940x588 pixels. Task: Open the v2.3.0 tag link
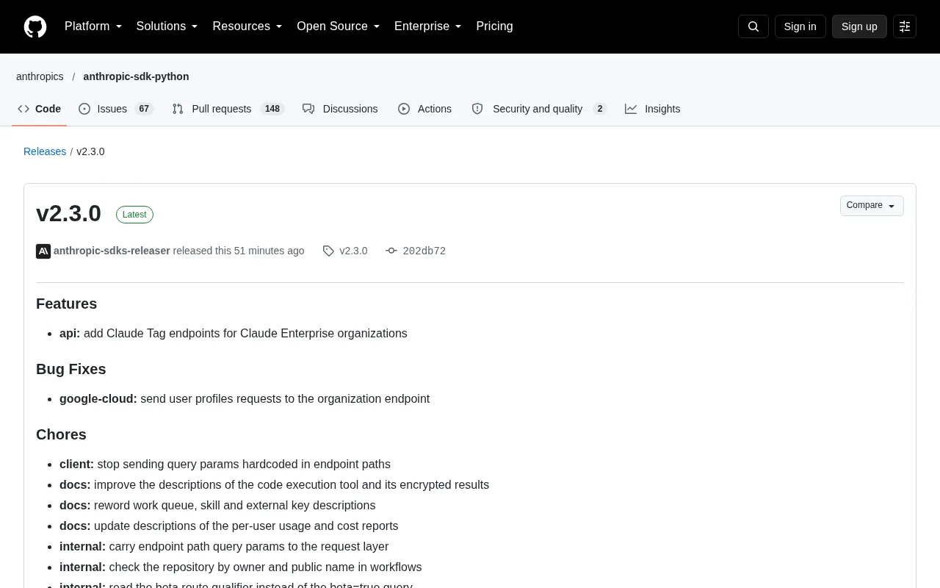coord(353,251)
